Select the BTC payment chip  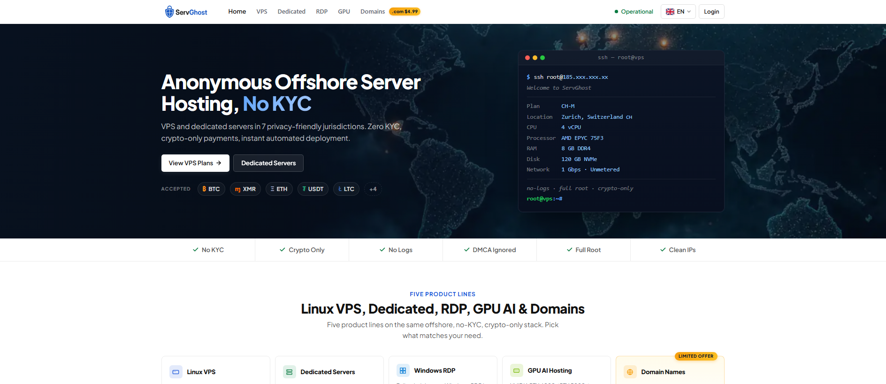point(211,189)
